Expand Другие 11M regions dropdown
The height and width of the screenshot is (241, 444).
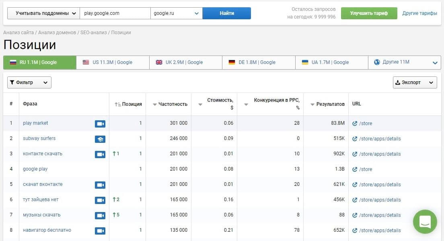pos(404,62)
